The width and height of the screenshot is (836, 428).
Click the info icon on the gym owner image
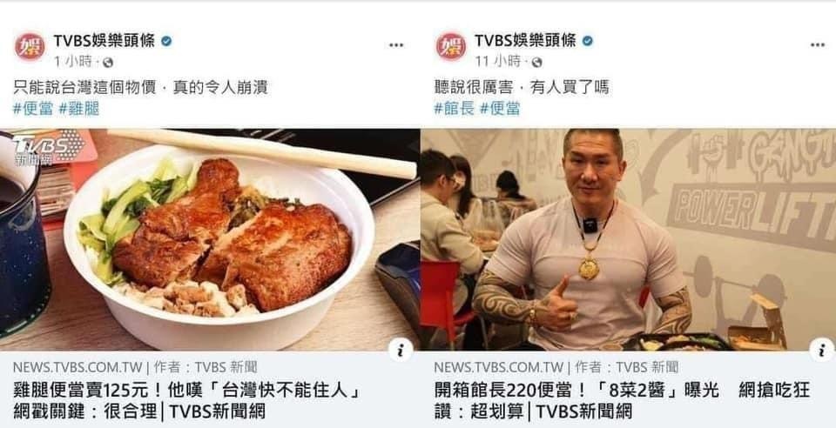click(821, 349)
